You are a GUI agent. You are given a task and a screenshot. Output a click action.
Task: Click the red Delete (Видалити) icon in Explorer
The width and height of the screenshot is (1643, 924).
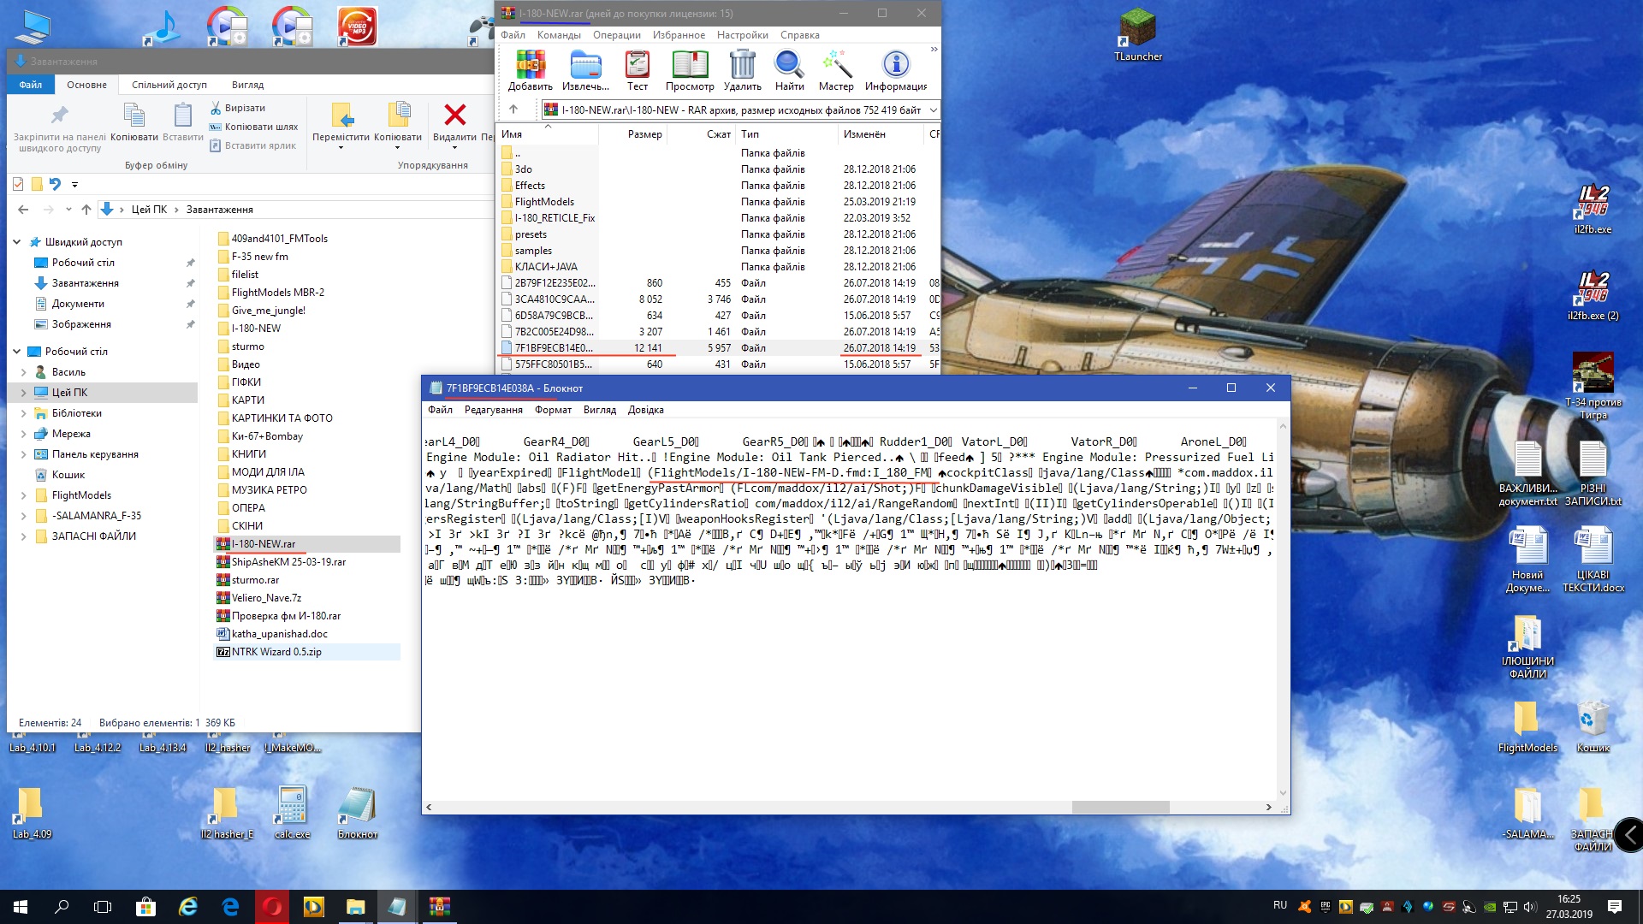[454, 115]
